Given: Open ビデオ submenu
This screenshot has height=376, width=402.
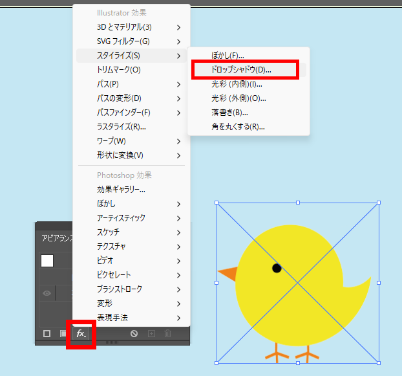Looking at the screenshot, I should pos(131,261).
